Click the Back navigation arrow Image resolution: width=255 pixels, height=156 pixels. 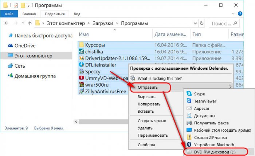(x=7, y=23)
